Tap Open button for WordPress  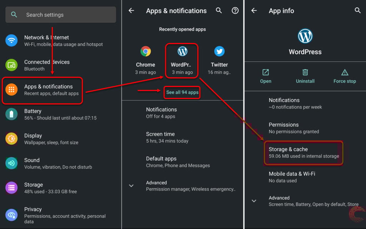(266, 76)
